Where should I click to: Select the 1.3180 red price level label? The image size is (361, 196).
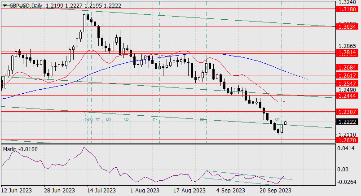[x=347, y=9]
